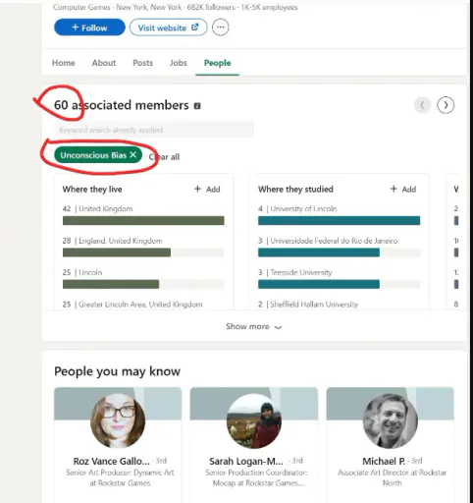The width and height of the screenshot is (473, 503).
Task: Click the Follow button
Action: 89,28
